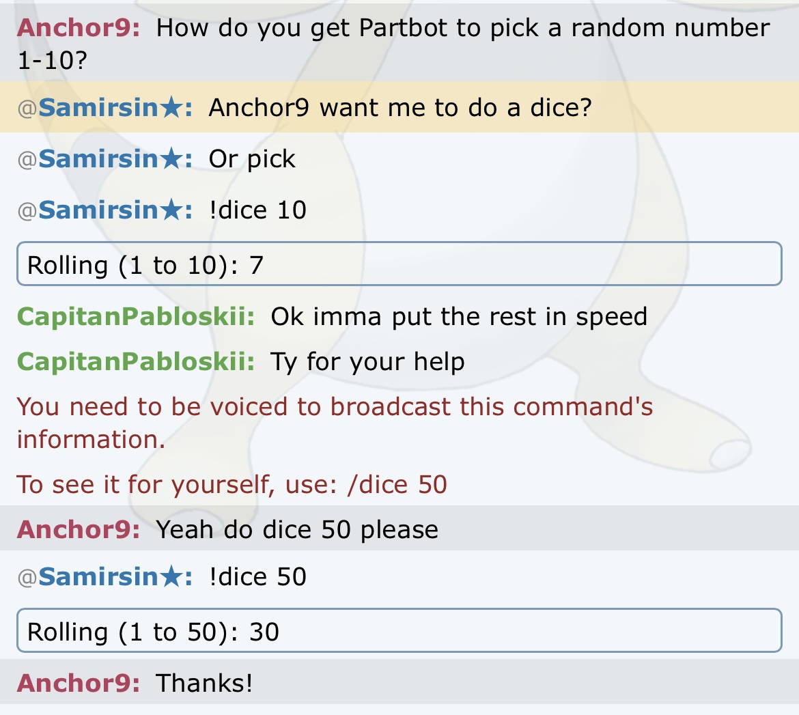
Task: Click the star icon on the "!dice 10" line
Action: click(x=171, y=209)
